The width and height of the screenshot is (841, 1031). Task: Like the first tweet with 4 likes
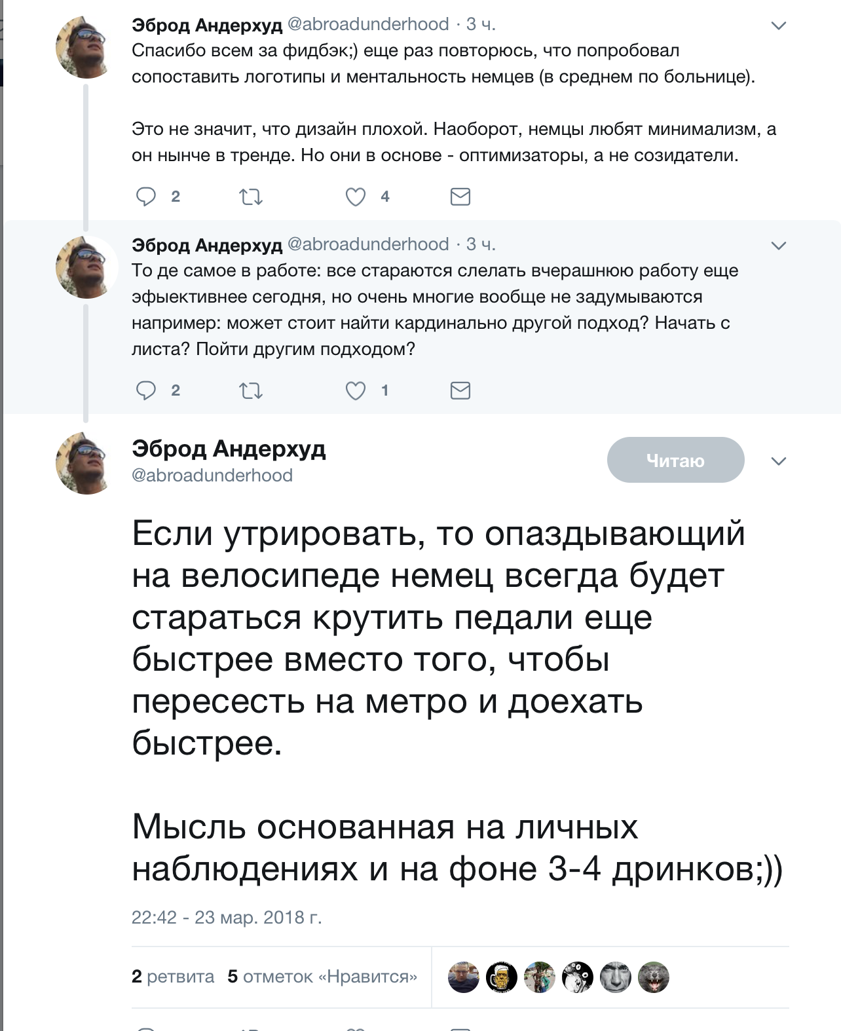[356, 197]
